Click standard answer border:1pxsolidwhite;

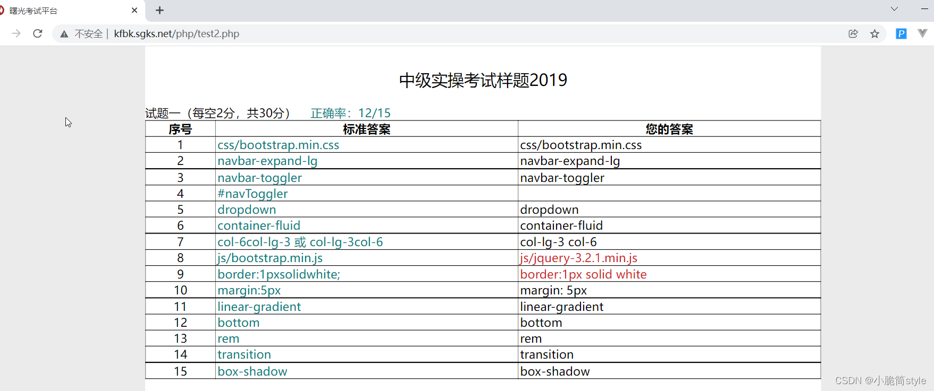[279, 274]
